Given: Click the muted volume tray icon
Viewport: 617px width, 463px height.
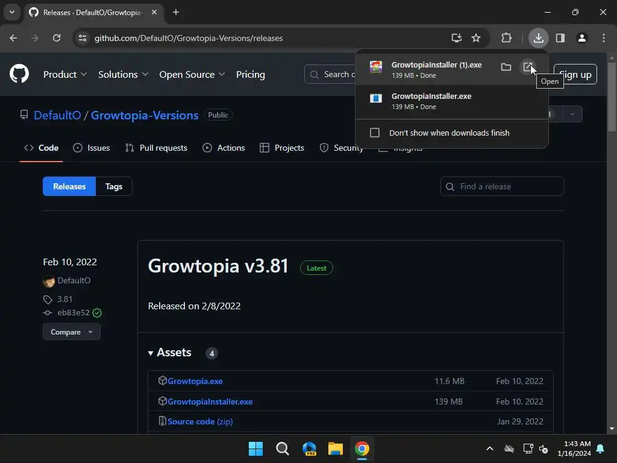Looking at the screenshot, I should pos(543,449).
